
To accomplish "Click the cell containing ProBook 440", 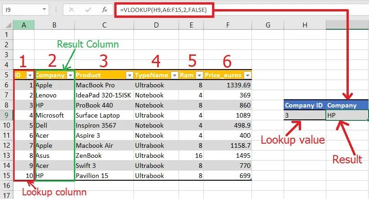I will click(104, 105).
